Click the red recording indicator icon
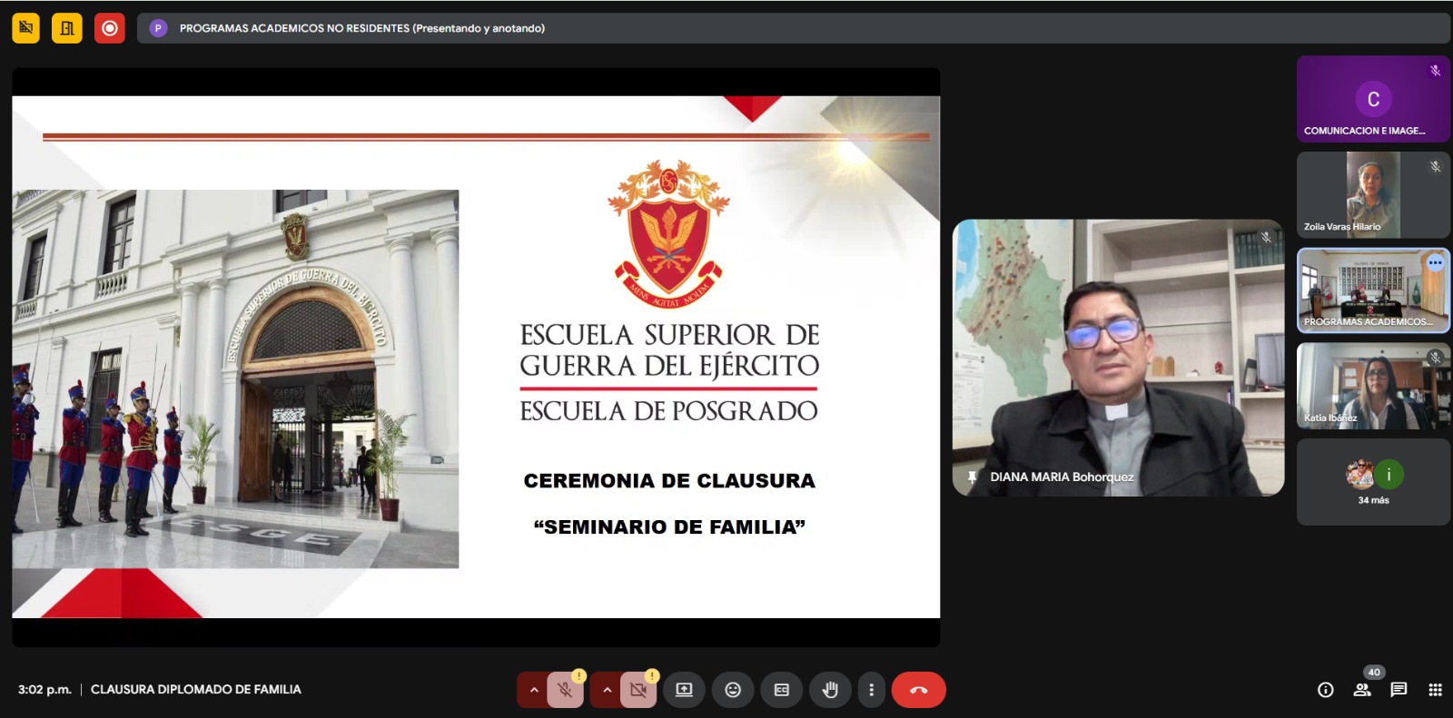This screenshot has width=1453, height=718. (x=110, y=28)
